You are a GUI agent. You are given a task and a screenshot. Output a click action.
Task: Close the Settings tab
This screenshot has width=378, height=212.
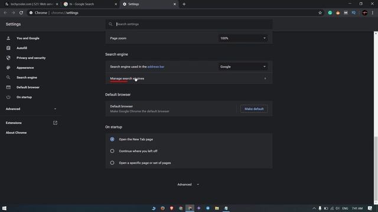pos(175,4)
